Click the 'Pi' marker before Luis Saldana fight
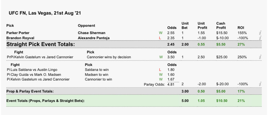 click(8, 70)
